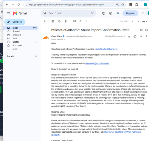Click the Cloudflare sender name
The width and height of the screenshot is (149, 141).
pyautogui.click(x=57, y=36)
